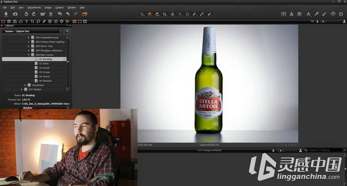The image size is (347, 186).
Task: Open the Metadata info tool tab
Action: click(x=56, y=21)
